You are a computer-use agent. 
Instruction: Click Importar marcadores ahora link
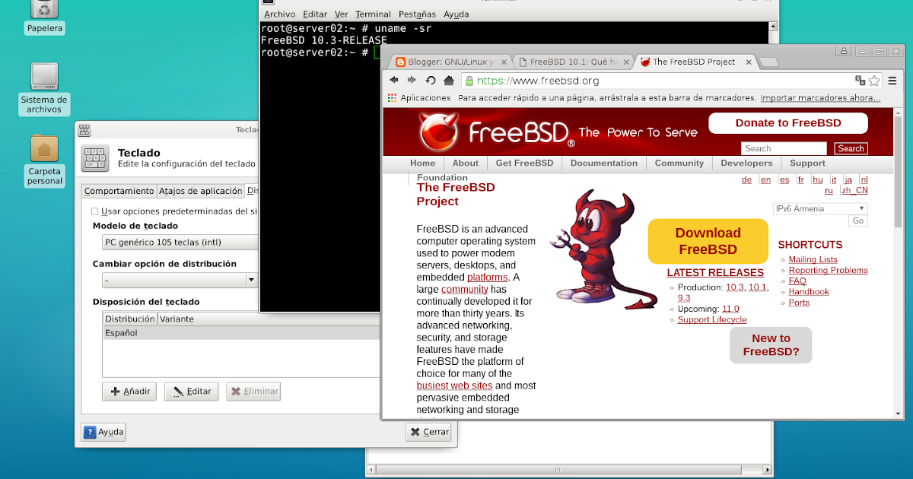coord(820,98)
